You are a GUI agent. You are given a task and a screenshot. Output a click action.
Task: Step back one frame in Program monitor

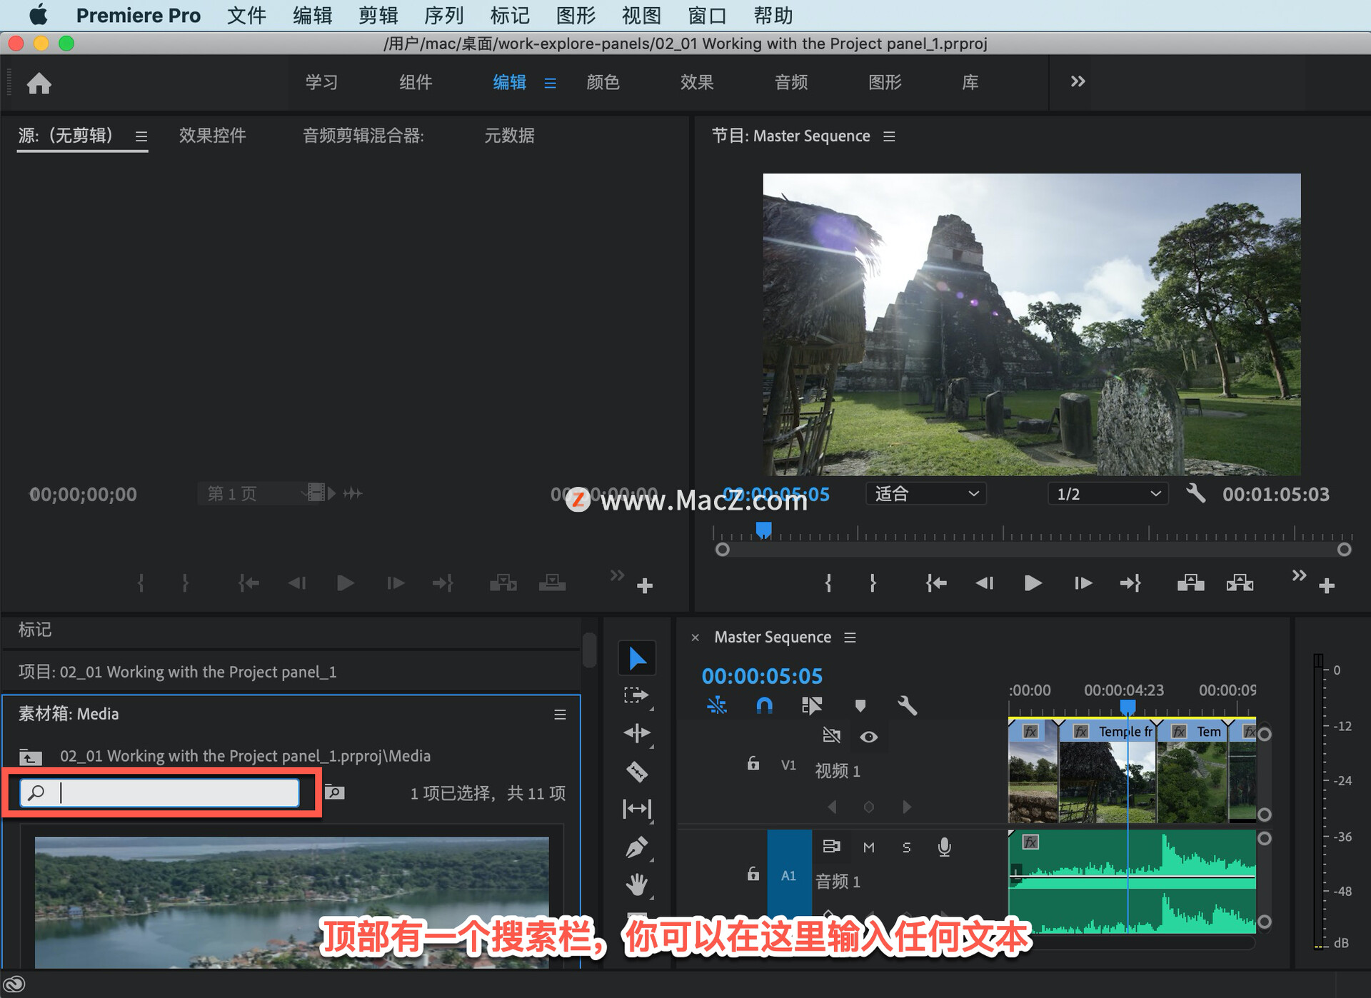tap(985, 583)
